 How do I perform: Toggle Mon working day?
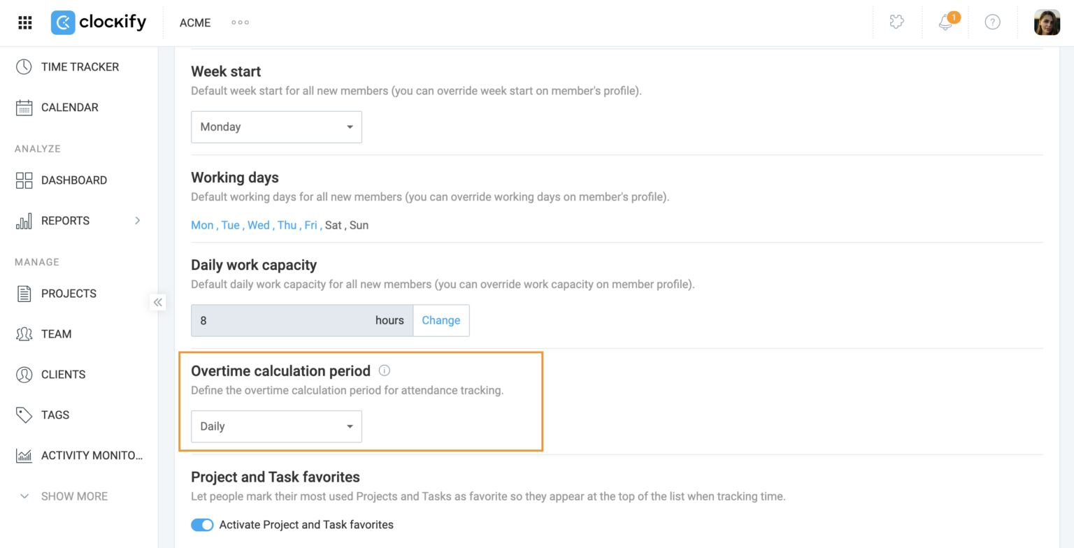[x=202, y=225]
